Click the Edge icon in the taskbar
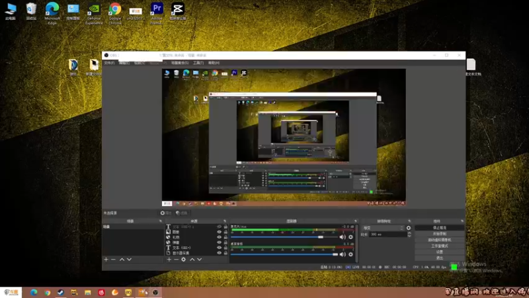529x298 pixels. [x=34, y=293]
